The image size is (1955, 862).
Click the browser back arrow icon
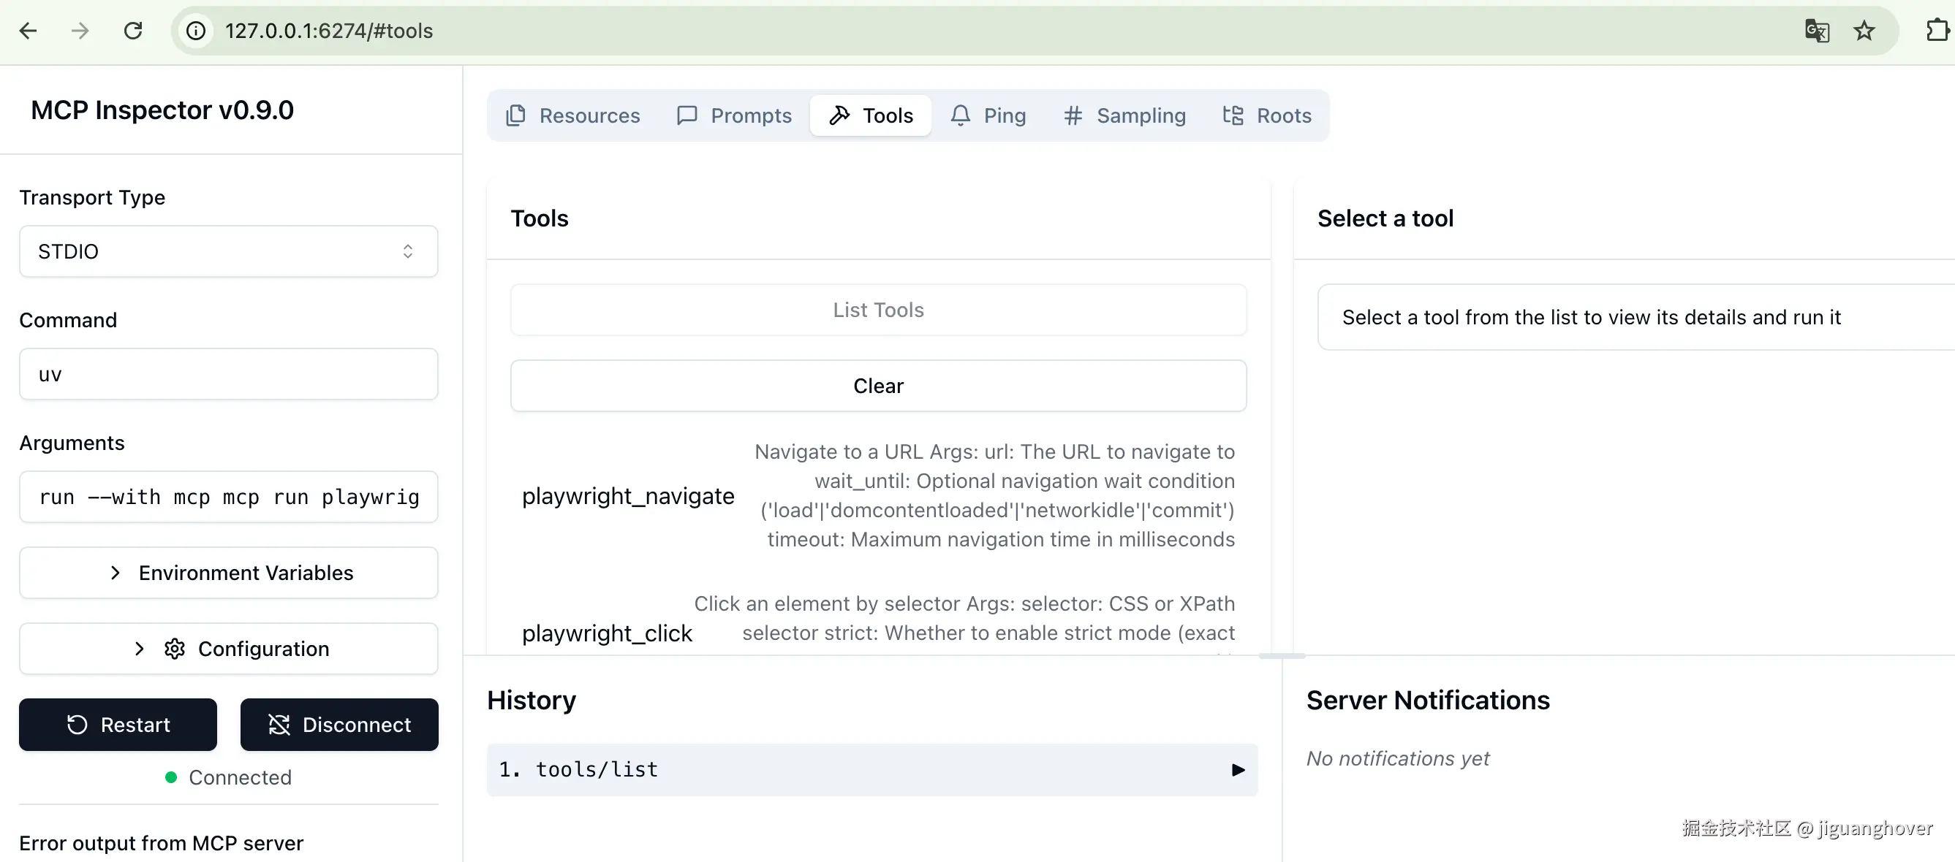tap(28, 31)
